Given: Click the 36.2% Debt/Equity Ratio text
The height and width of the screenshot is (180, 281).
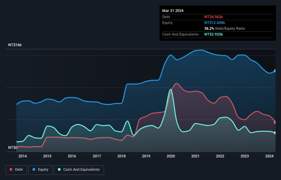Looking at the screenshot, I should point(225,28).
